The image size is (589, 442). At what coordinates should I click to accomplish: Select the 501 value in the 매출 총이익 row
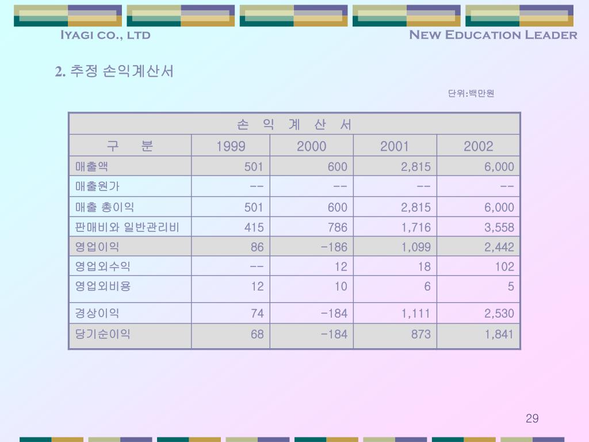[254, 207]
